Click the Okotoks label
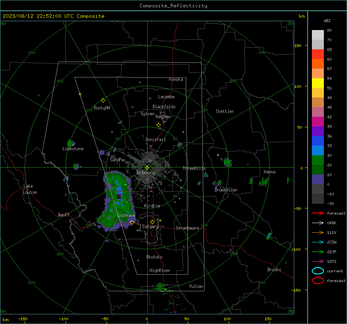347x324 pixels. coord(154,257)
